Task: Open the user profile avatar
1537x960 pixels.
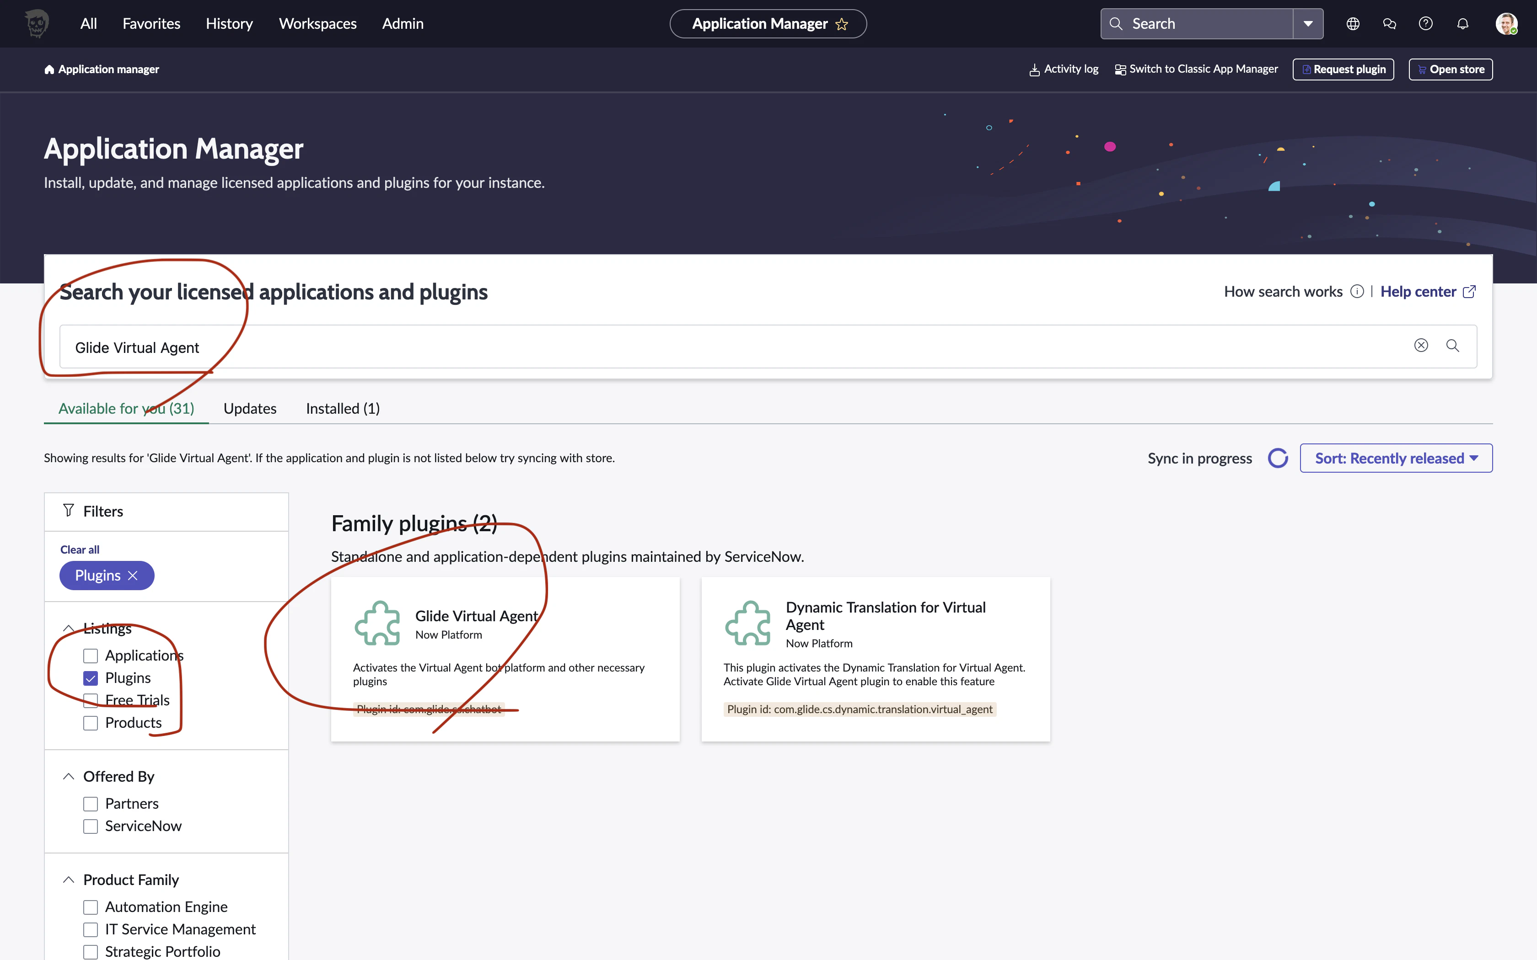Action: click(1506, 23)
